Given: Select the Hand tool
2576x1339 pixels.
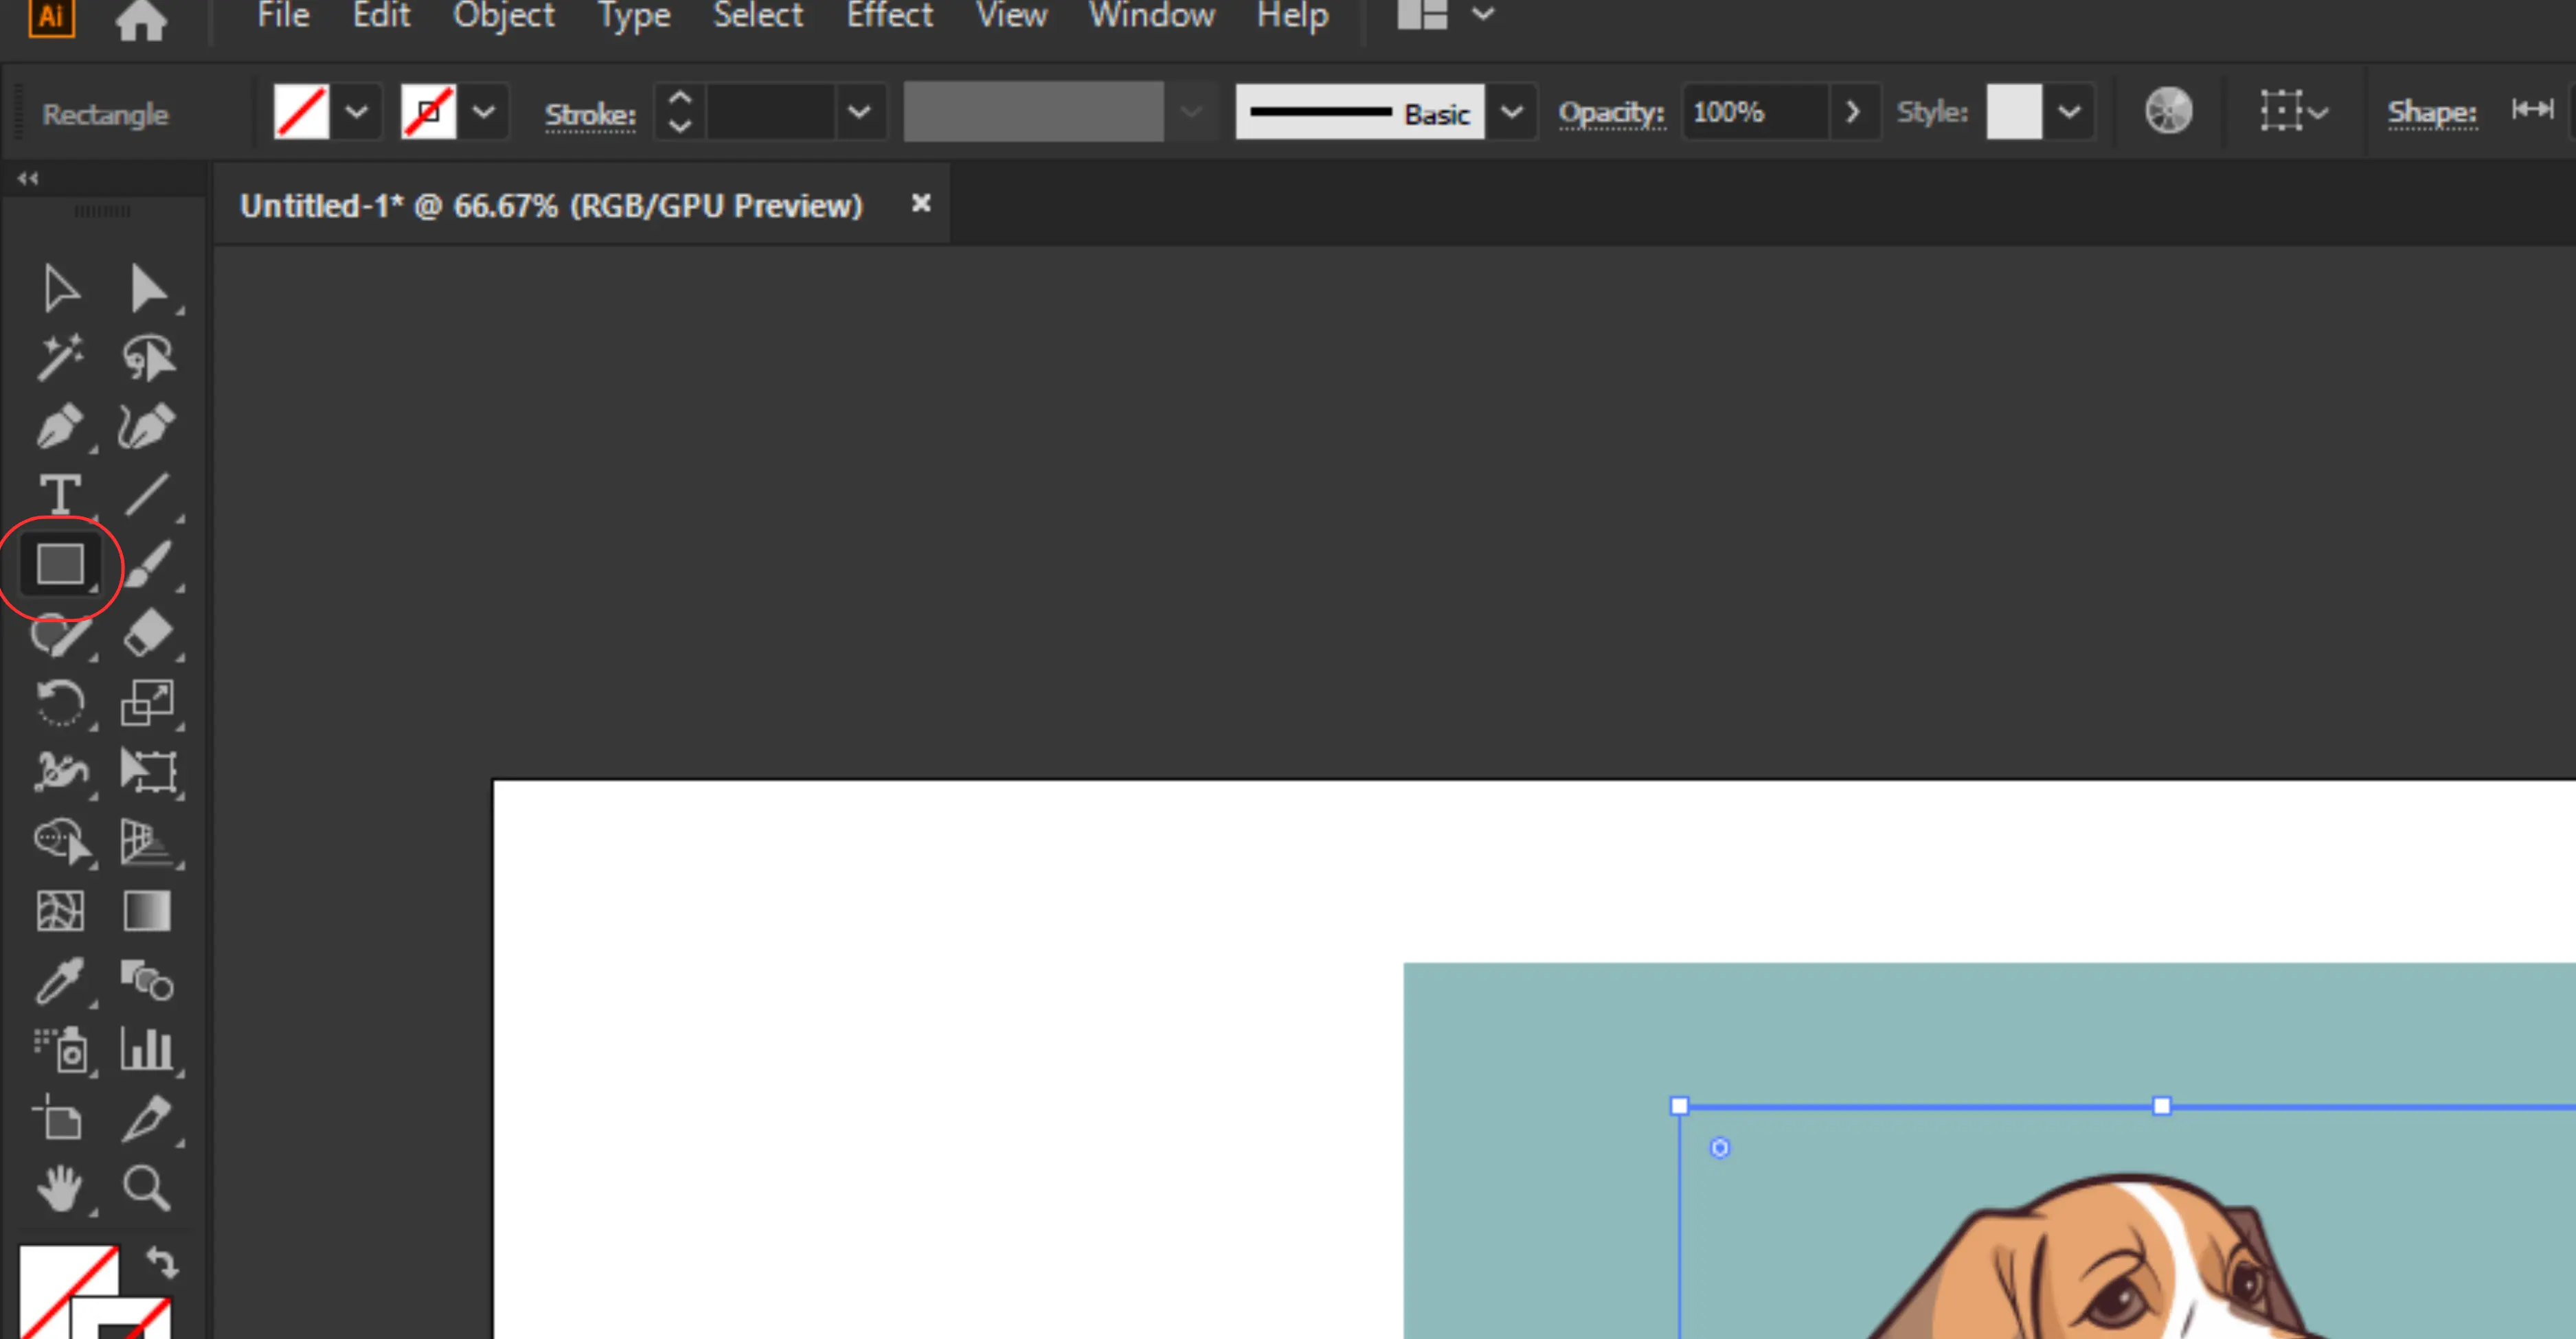Looking at the screenshot, I should [x=61, y=1188].
